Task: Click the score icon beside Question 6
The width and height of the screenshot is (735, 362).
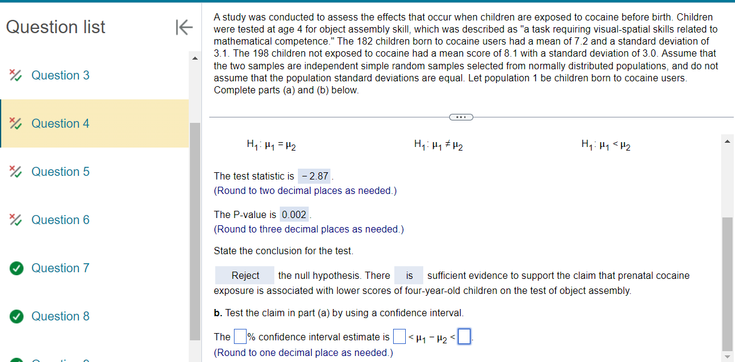Action: pos(16,219)
